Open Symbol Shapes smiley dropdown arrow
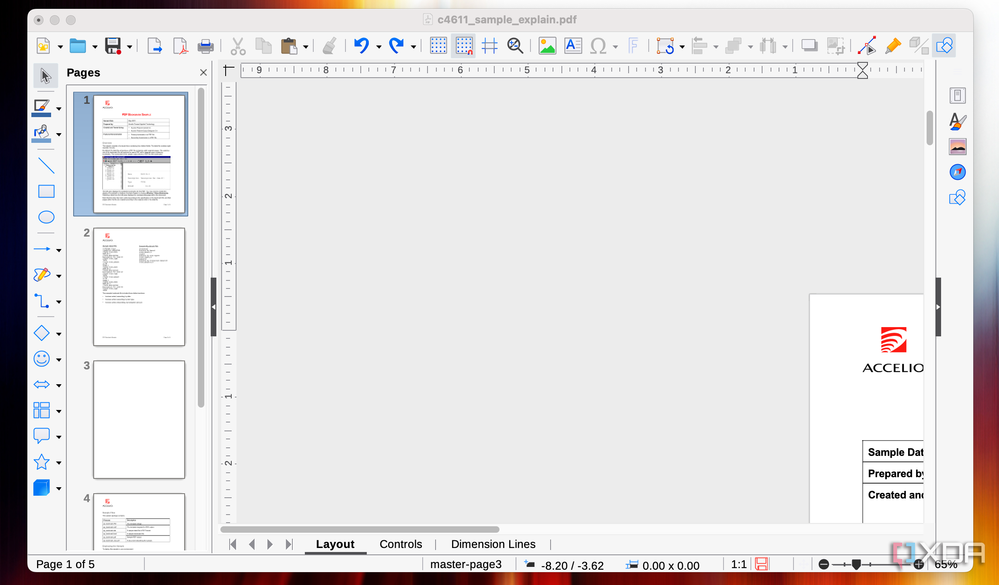The width and height of the screenshot is (999, 585). 59,360
